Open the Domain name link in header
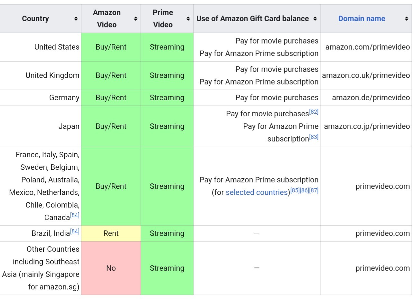Screen dimensions: 414x301 coord(362,19)
